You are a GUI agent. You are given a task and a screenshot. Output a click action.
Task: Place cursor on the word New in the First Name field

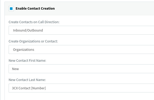[x=15, y=69]
